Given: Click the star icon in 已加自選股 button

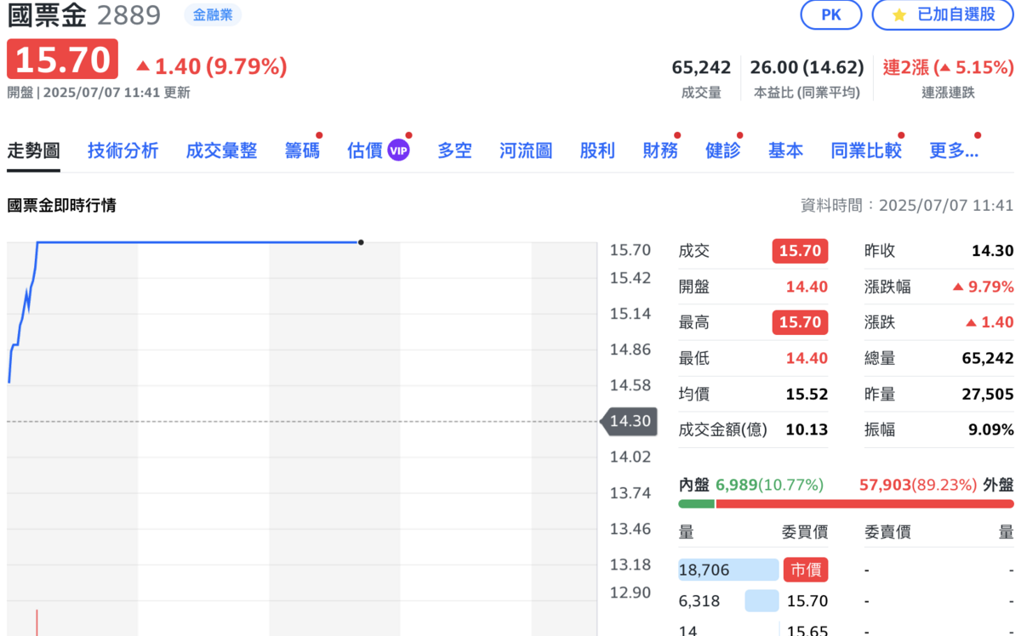Looking at the screenshot, I should point(899,14).
